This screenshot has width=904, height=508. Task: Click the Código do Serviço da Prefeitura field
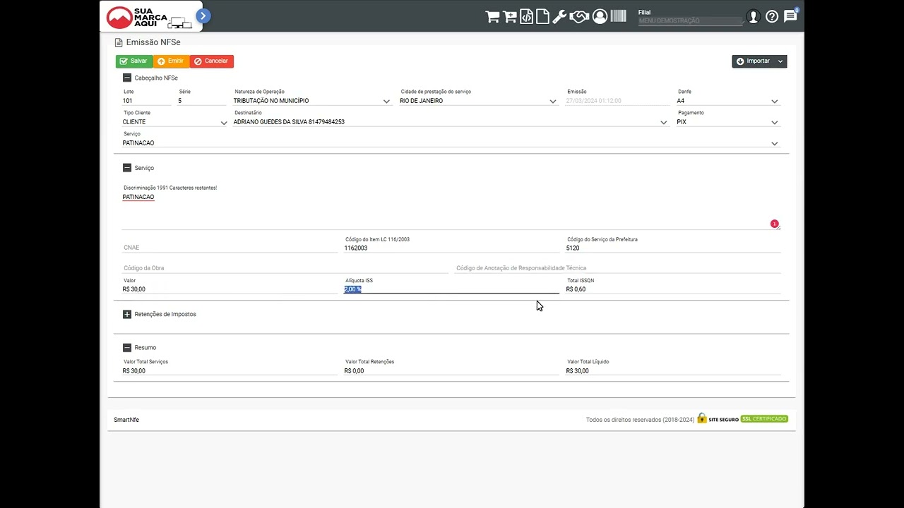coord(673,248)
